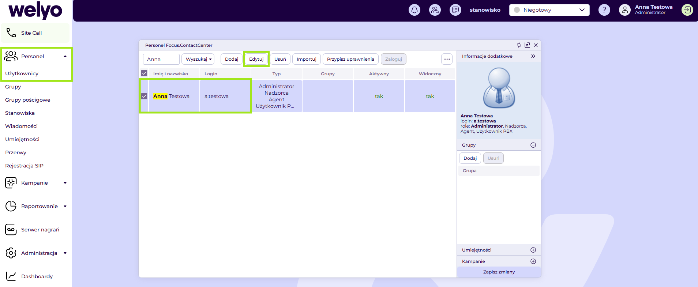Viewport: 698px width, 287px height.
Task: Sort by Login column header
Action: click(225, 74)
